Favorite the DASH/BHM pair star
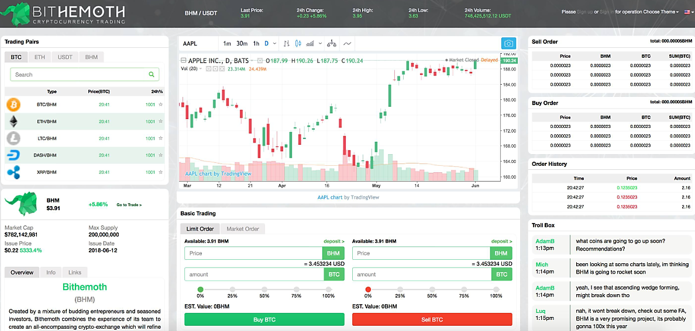 tap(160, 155)
